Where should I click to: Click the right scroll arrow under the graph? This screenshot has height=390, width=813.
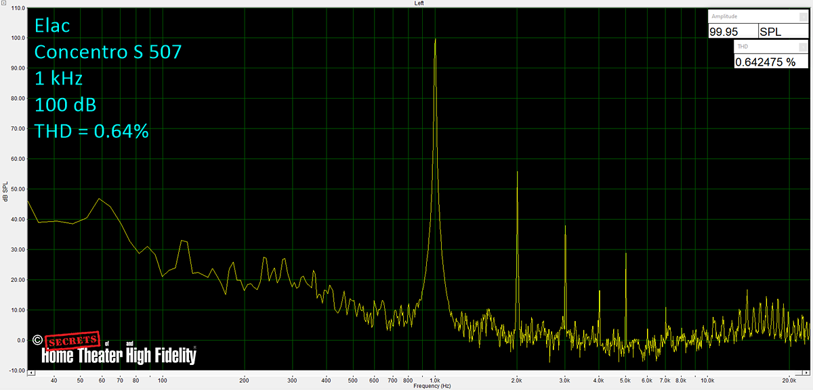coord(806,372)
